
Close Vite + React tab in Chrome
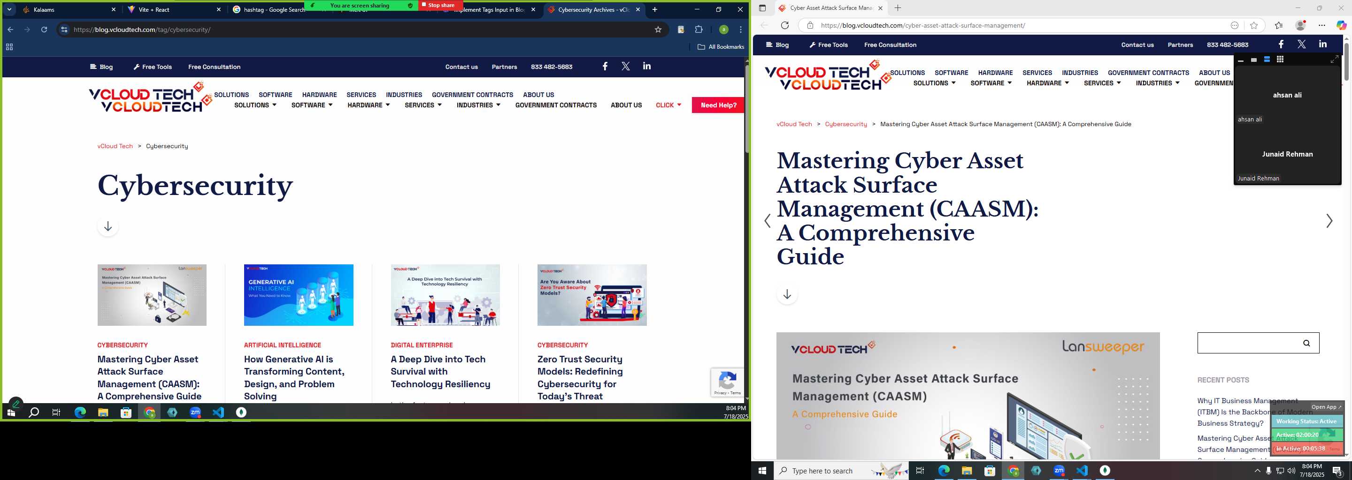coord(218,9)
